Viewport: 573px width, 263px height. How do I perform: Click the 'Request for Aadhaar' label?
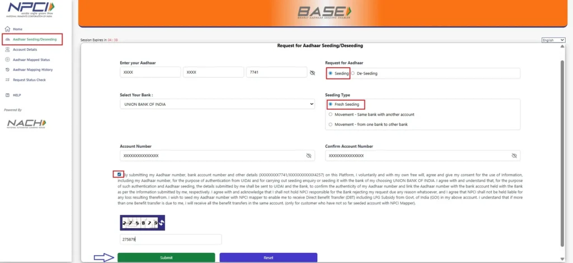click(x=344, y=63)
